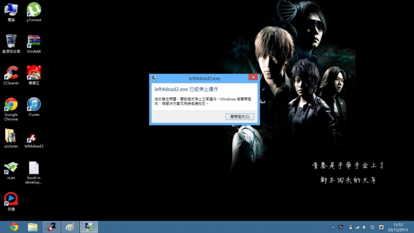
Task: Select the red cartoon game icon beside CCleaner
Action: point(34,76)
